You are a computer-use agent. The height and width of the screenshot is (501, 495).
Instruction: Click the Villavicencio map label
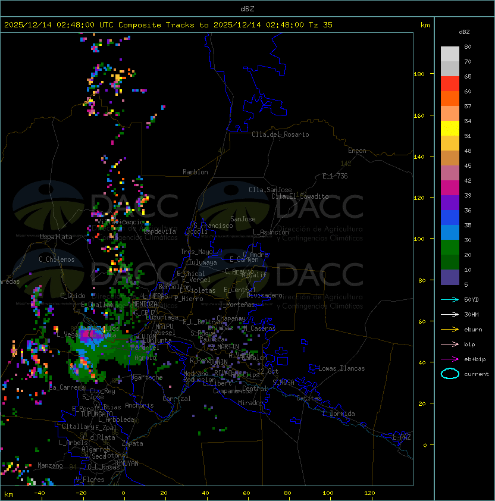pyautogui.click(x=121, y=222)
